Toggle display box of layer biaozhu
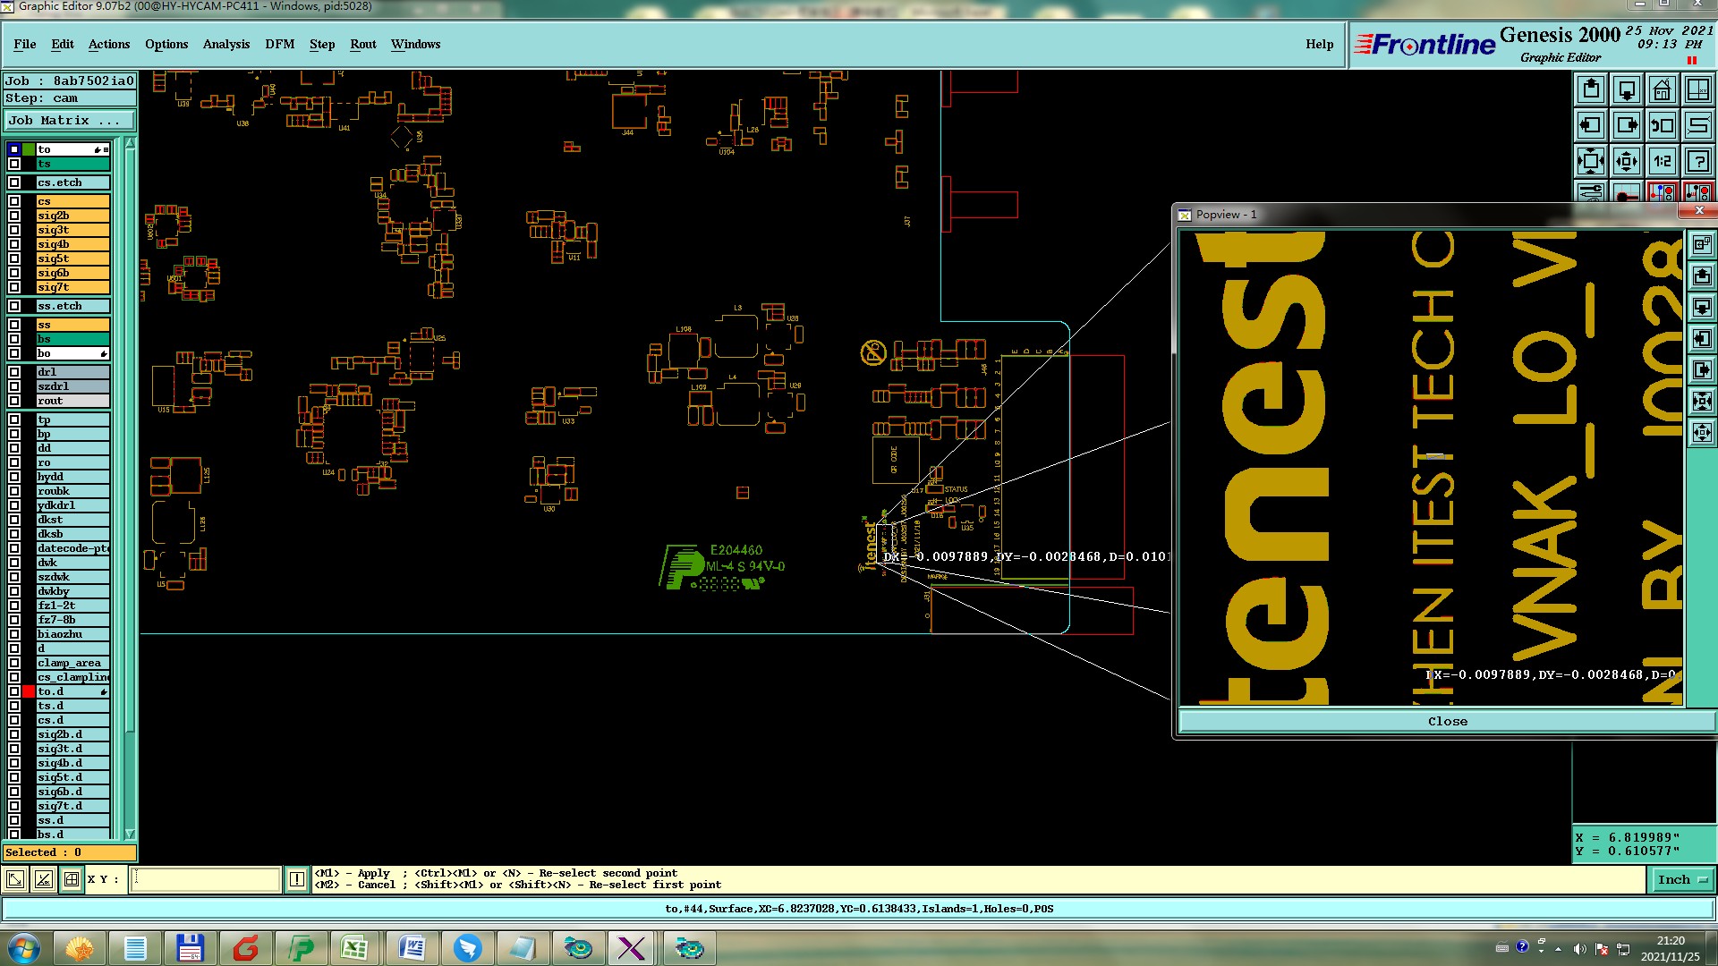Screen dimensions: 1718x966 pos(14,634)
